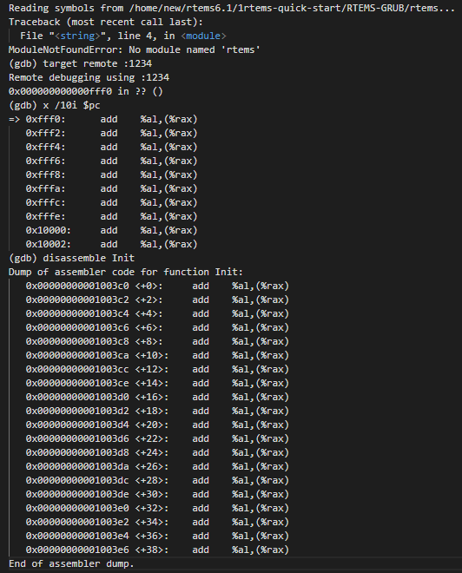Screen dimensions: 462x573
Task: Click the 'disassemble Init' command line
Action: [71, 258]
